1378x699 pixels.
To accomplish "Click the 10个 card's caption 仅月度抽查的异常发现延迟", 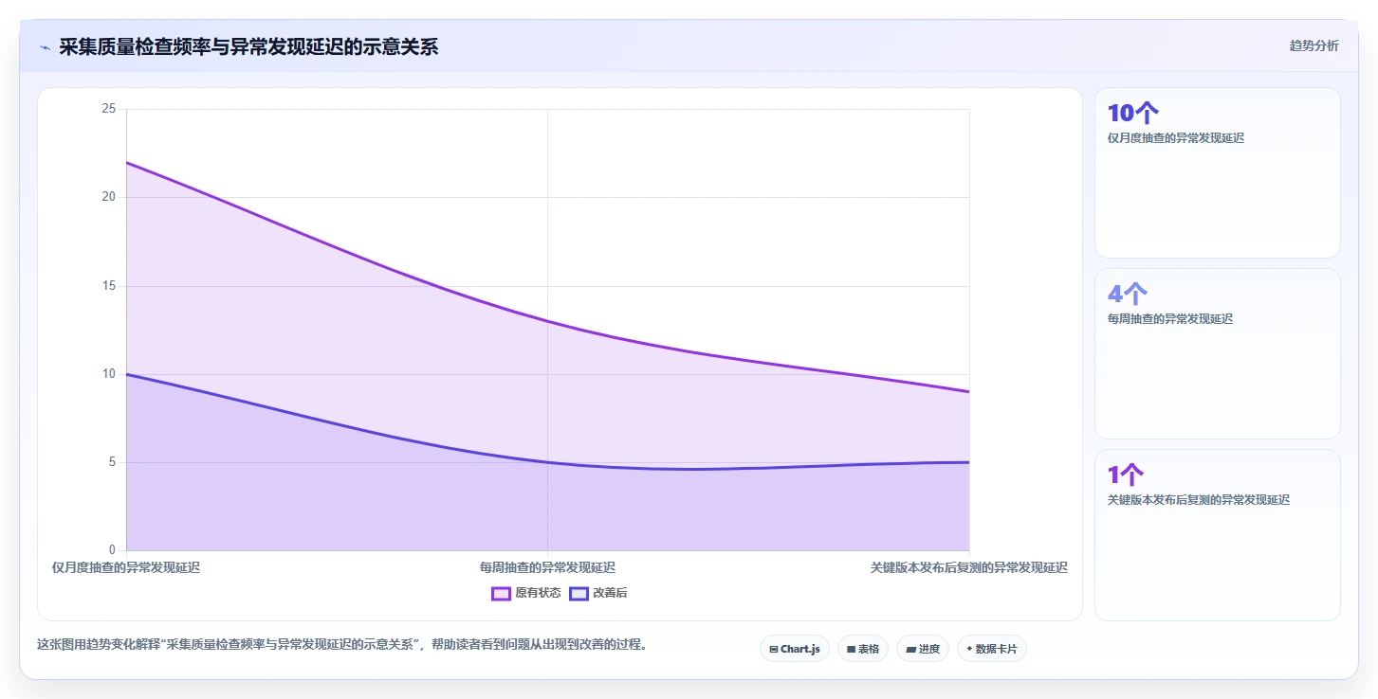I will coord(1176,138).
